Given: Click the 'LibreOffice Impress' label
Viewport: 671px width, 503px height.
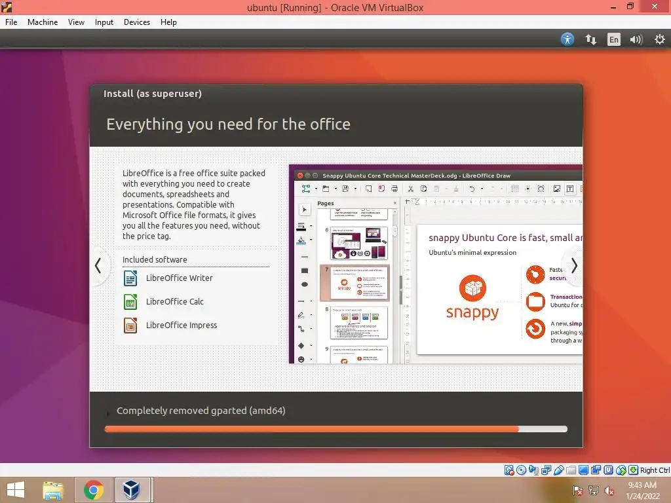Looking at the screenshot, I should (x=182, y=325).
